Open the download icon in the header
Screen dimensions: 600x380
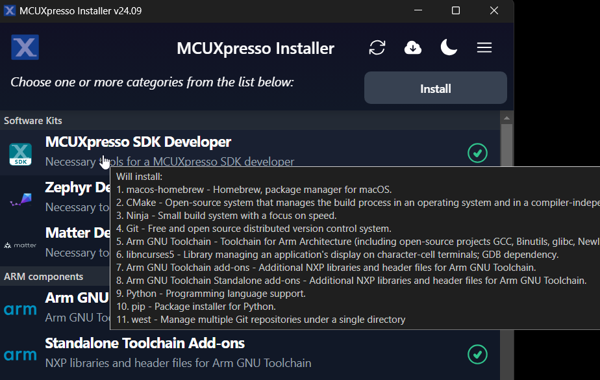(413, 47)
